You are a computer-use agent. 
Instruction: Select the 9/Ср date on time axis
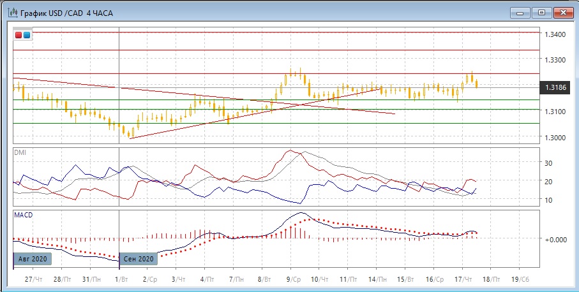pyautogui.click(x=294, y=279)
